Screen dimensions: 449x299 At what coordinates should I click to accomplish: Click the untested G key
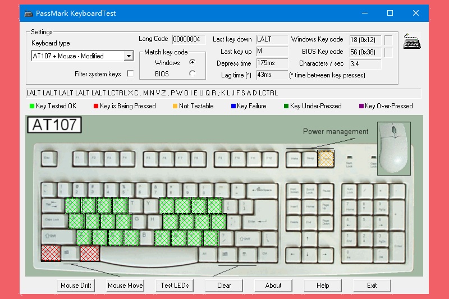click(139, 221)
